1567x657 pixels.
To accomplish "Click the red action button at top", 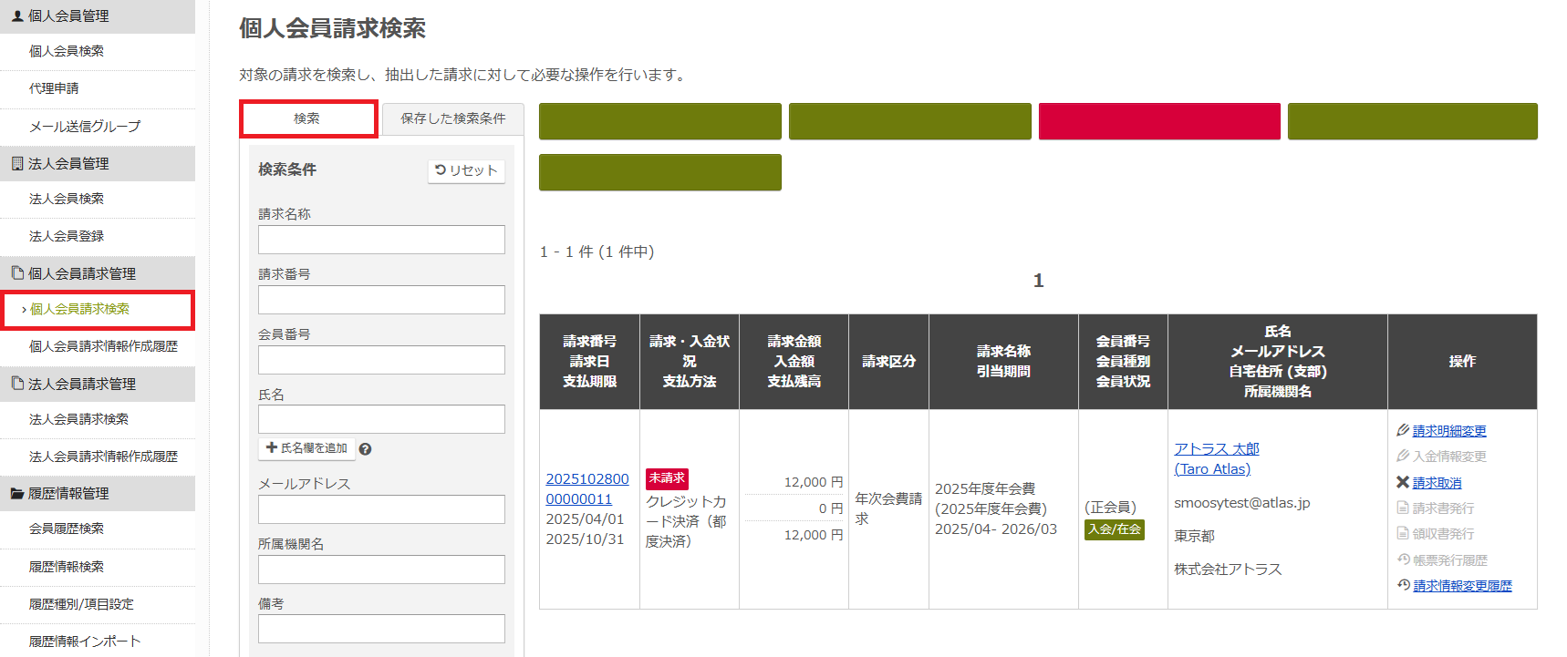I will 1158,121.
